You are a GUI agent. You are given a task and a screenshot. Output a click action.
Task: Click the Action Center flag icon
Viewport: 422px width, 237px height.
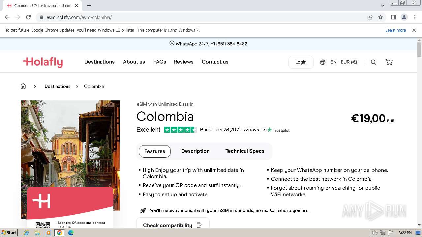tap(390, 233)
